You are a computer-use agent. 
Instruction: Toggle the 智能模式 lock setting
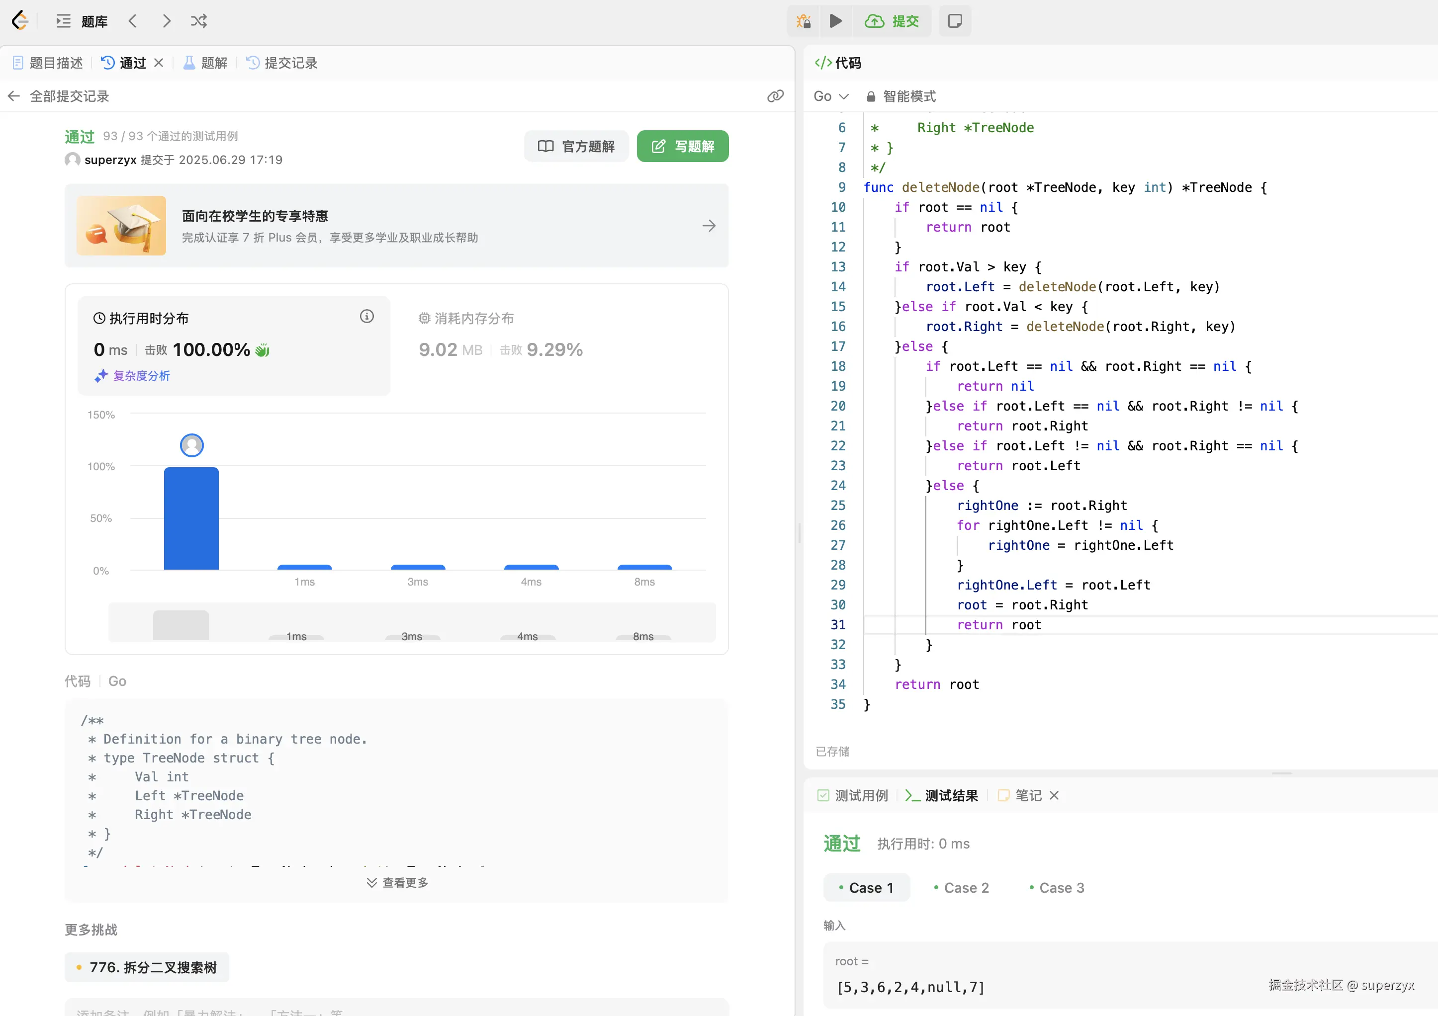pos(900,96)
